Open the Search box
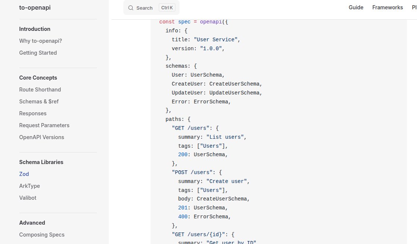The width and height of the screenshot is (417, 244). click(x=151, y=8)
